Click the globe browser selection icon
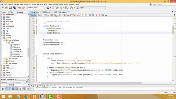The image size is (176, 99). click(x=48, y=8)
